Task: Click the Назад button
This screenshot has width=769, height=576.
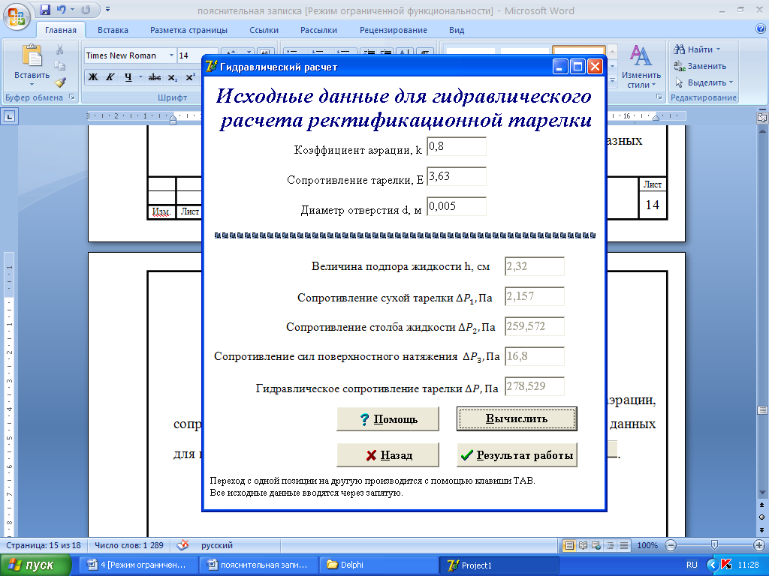Action: 388,455
